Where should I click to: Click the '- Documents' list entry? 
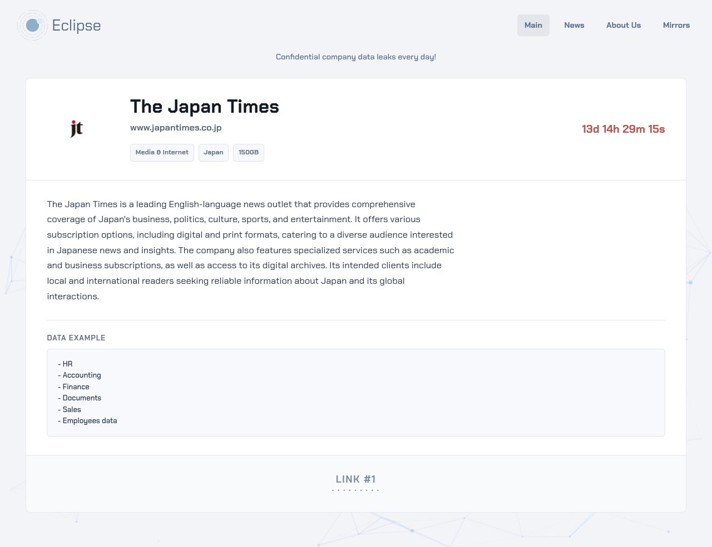pyautogui.click(x=80, y=398)
